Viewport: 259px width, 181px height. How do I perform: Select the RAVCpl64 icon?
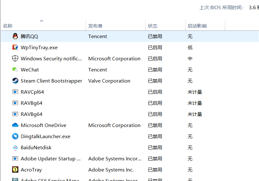click(x=15, y=92)
